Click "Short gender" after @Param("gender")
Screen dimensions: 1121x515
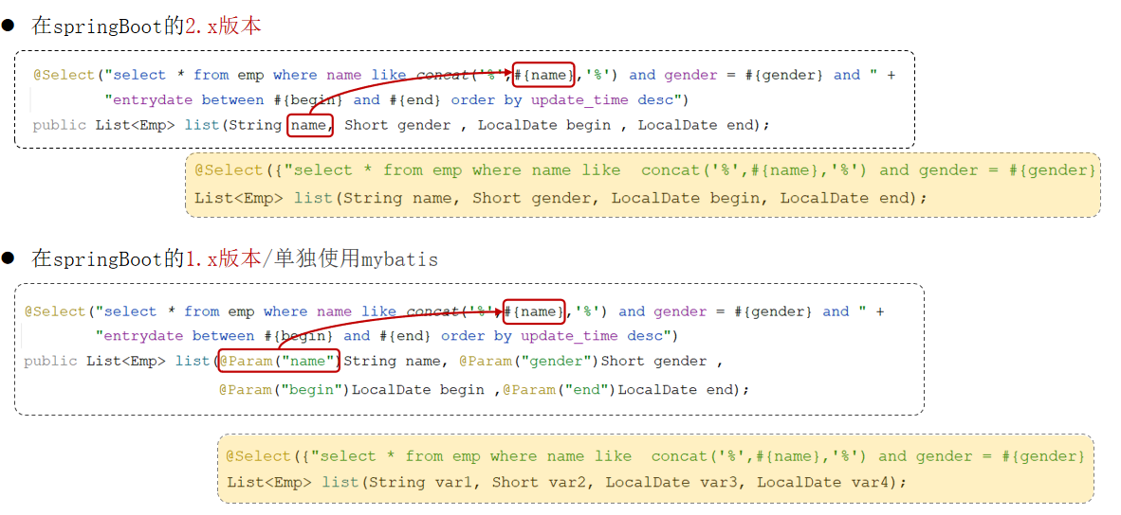(x=653, y=361)
